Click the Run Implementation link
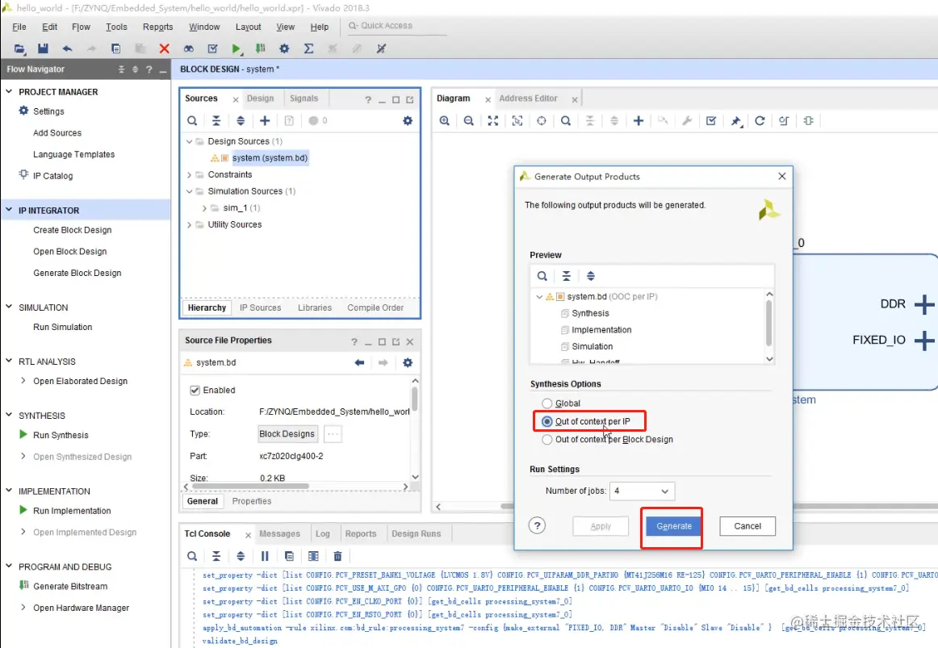 (x=72, y=511)
